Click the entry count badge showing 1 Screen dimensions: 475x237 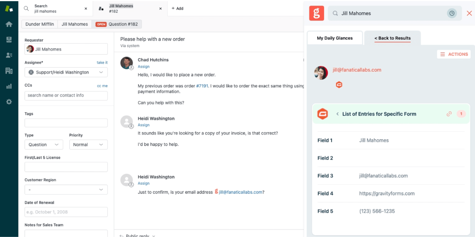click(461, 114)
